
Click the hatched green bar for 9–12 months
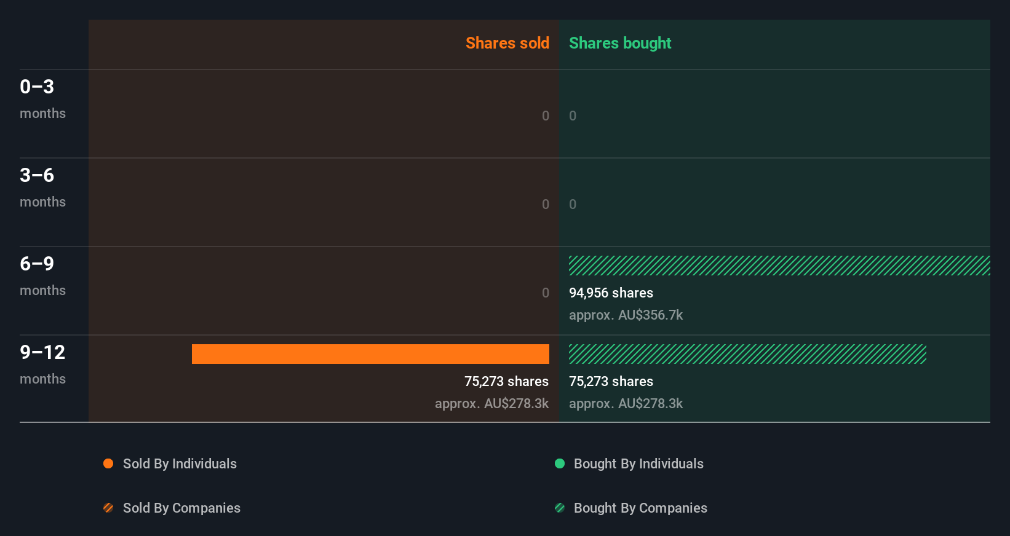[x=747, y=354]
